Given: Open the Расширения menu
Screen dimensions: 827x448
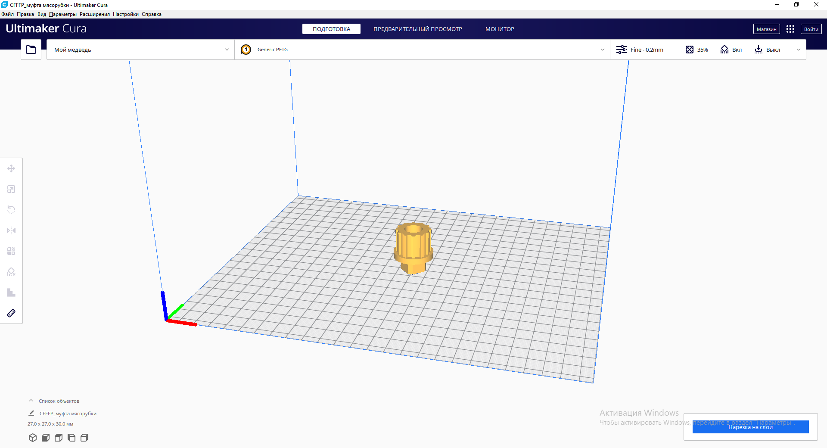Looking at the screenshot, I should [x=95, y=14].
